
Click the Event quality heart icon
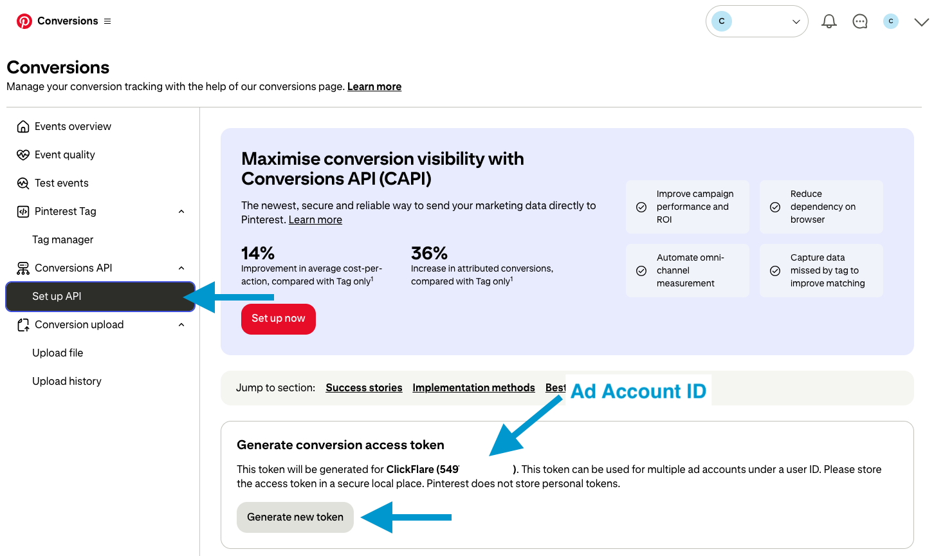click(x=23, y=155)
